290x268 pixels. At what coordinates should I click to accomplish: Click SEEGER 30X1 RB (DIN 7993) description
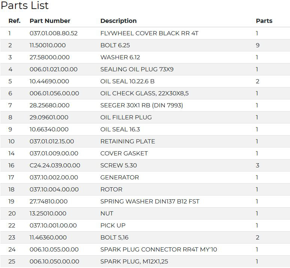(x=142, y=105)
